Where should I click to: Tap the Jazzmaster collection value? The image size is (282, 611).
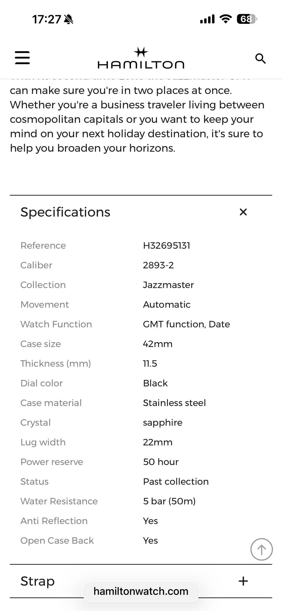[168, 285]
